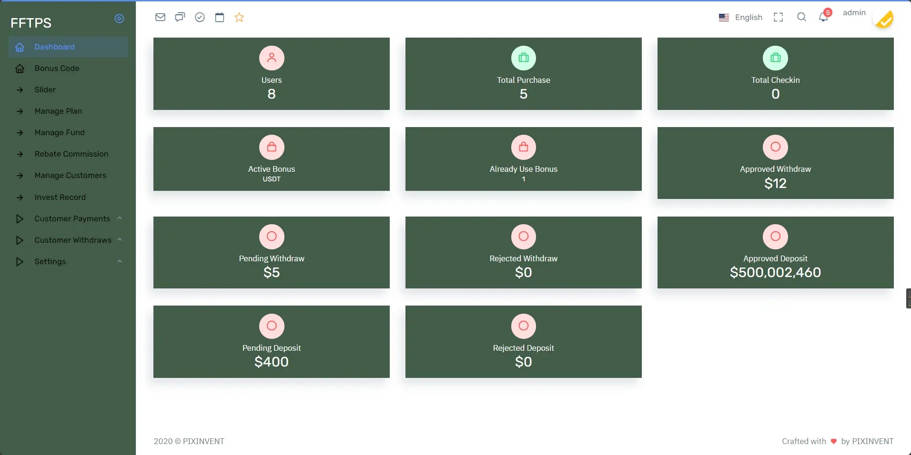
Task: Open Rebate Commission page
Action: [x=71, y=154]
